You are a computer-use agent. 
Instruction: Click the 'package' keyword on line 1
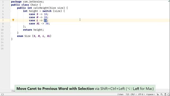coord(16,2)
